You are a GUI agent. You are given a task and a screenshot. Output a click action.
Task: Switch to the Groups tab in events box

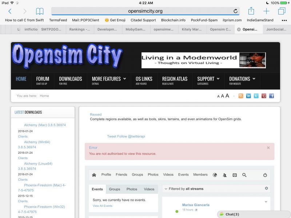pyautogui.click(x=114, y=189)
